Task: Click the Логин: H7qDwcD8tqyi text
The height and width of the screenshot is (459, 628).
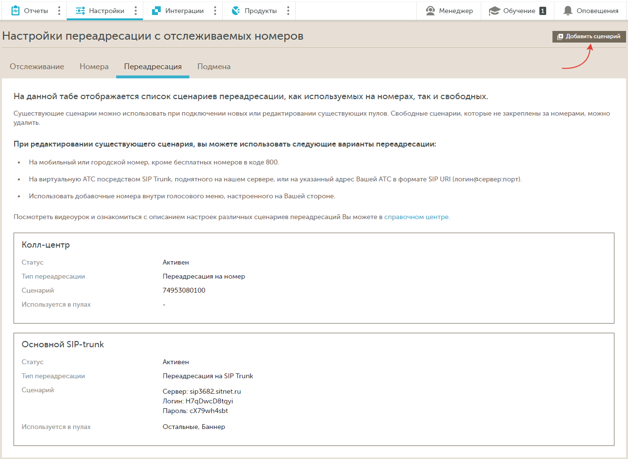Action: pyautogui.click(x=198, y=401)
